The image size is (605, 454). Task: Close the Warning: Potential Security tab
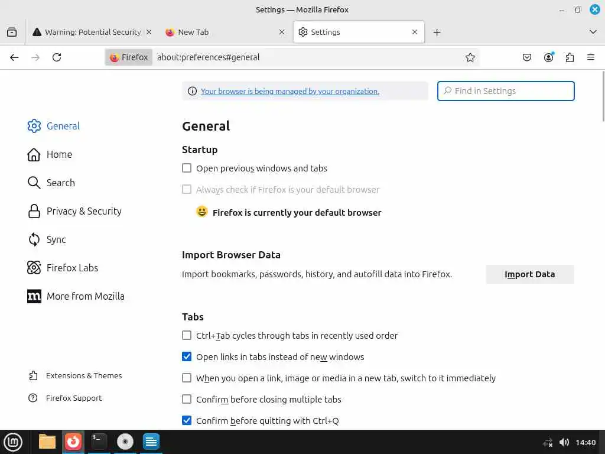[149, 32]
